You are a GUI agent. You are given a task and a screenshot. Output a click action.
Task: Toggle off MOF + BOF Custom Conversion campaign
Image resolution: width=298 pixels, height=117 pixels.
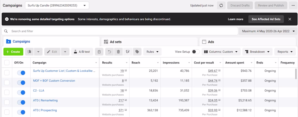coord(21,83)
